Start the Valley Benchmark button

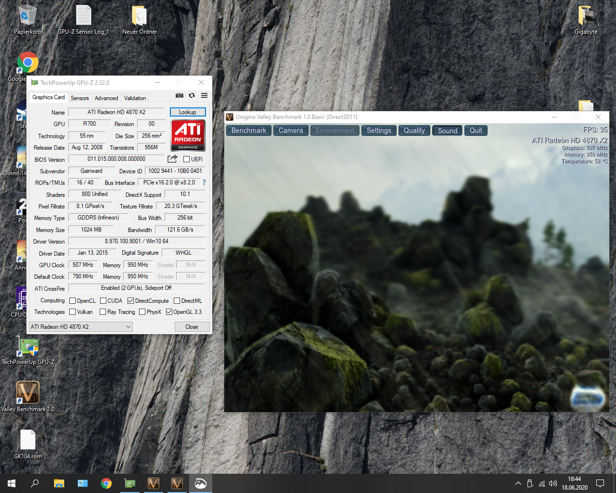[248, 130]
